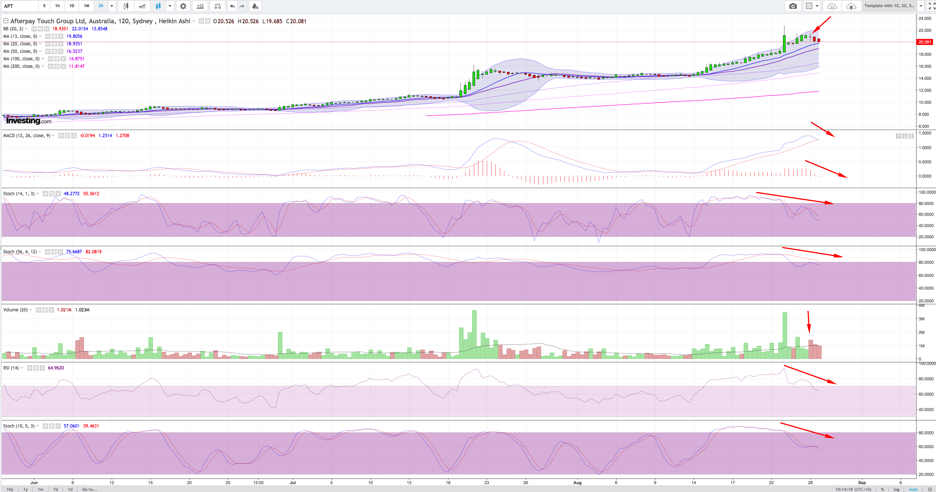
Task: Toggle visibility of MA (100, close, 0)
Action: [50, 59]
